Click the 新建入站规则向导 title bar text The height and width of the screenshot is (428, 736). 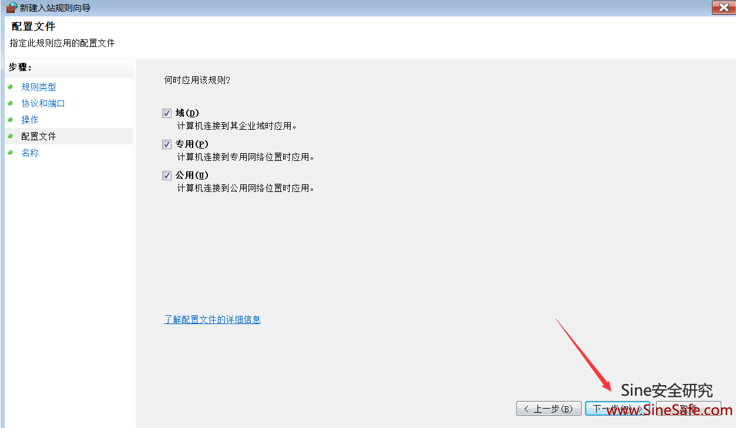55,8
